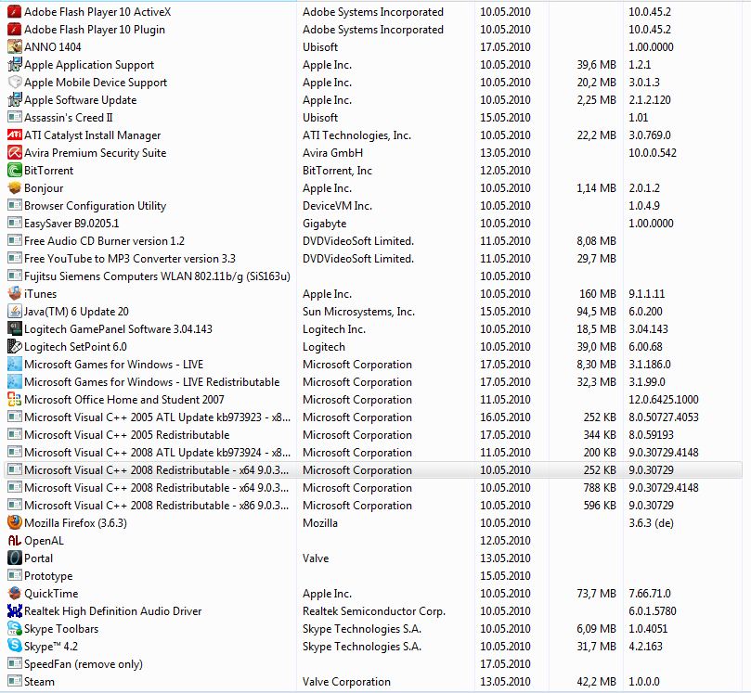Screen dimensions: 751x693
Task: Click the Bonjour icon
Action: click(14, 188)
